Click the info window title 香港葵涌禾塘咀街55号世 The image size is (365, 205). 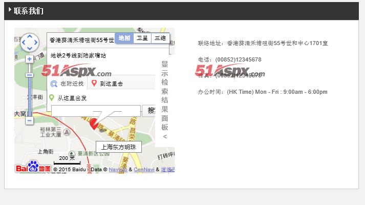pos(82,40)
